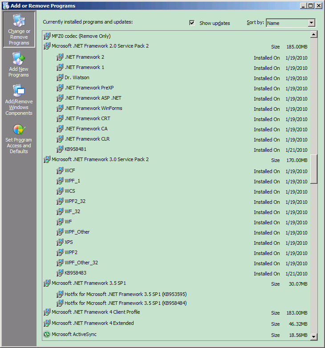Select Microsoft .NET Framework 4 Extended

[x=176, y=324]
